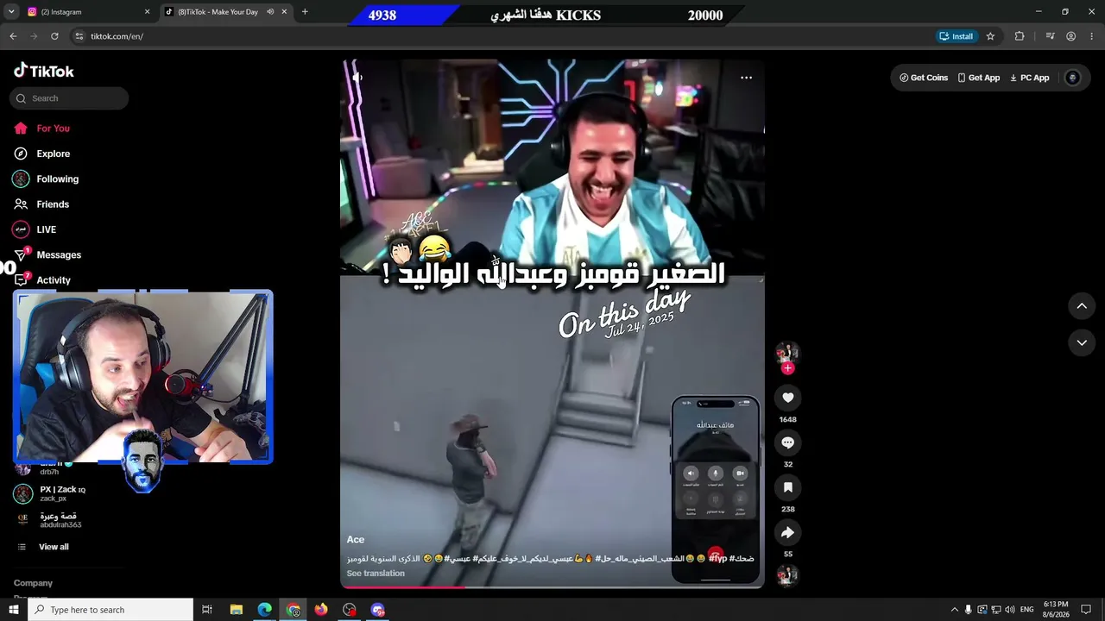Click the Windows taskbar search box
This screenshot has width=1105, height=621.
(110, 610)
